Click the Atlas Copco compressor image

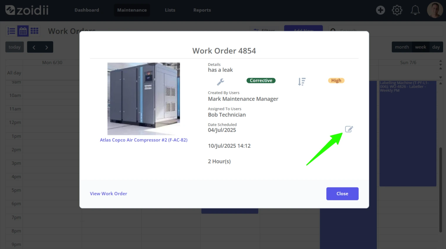pyautogui.click(x=143, y=99)
